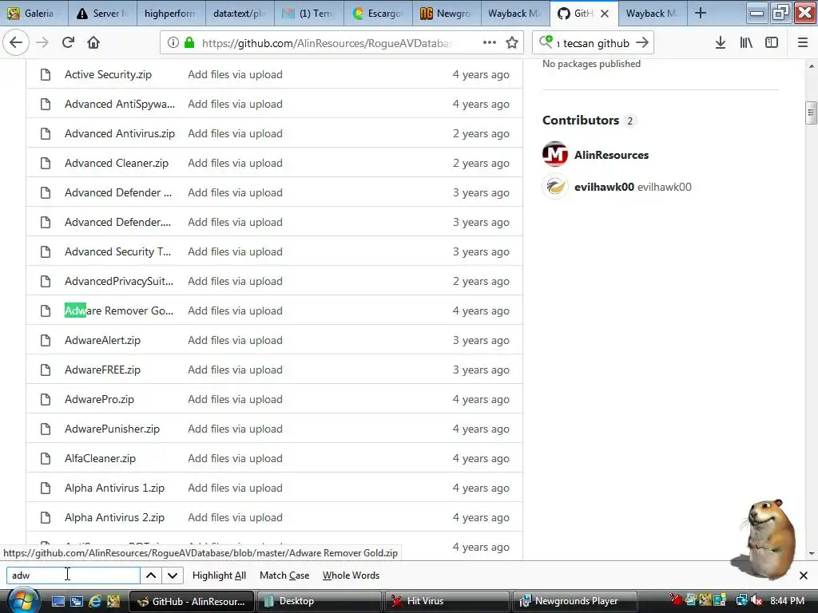The width and height of the screenshot is (818, 613).
Task: Open Advanced Antivirus.zip file
Action: (x=120, y=133)
